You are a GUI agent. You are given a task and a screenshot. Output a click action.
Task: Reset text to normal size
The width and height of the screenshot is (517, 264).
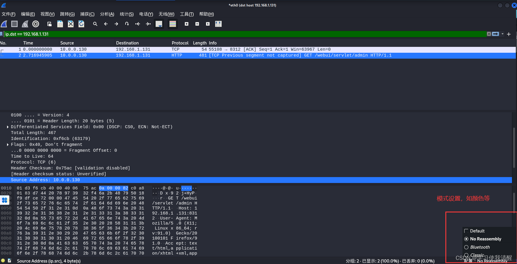point(208,24)
